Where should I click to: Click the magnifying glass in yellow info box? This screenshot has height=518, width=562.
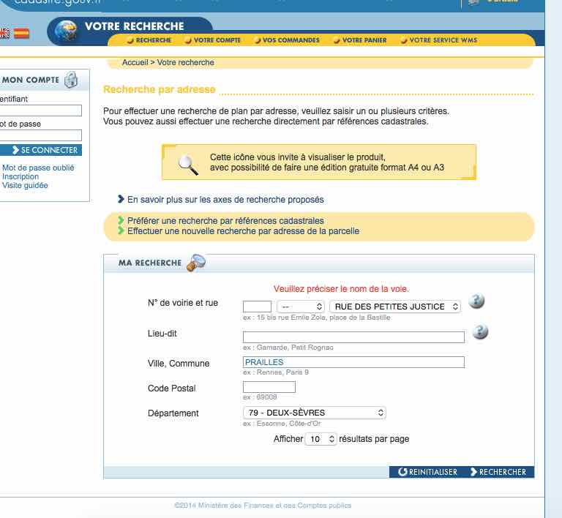189,164
